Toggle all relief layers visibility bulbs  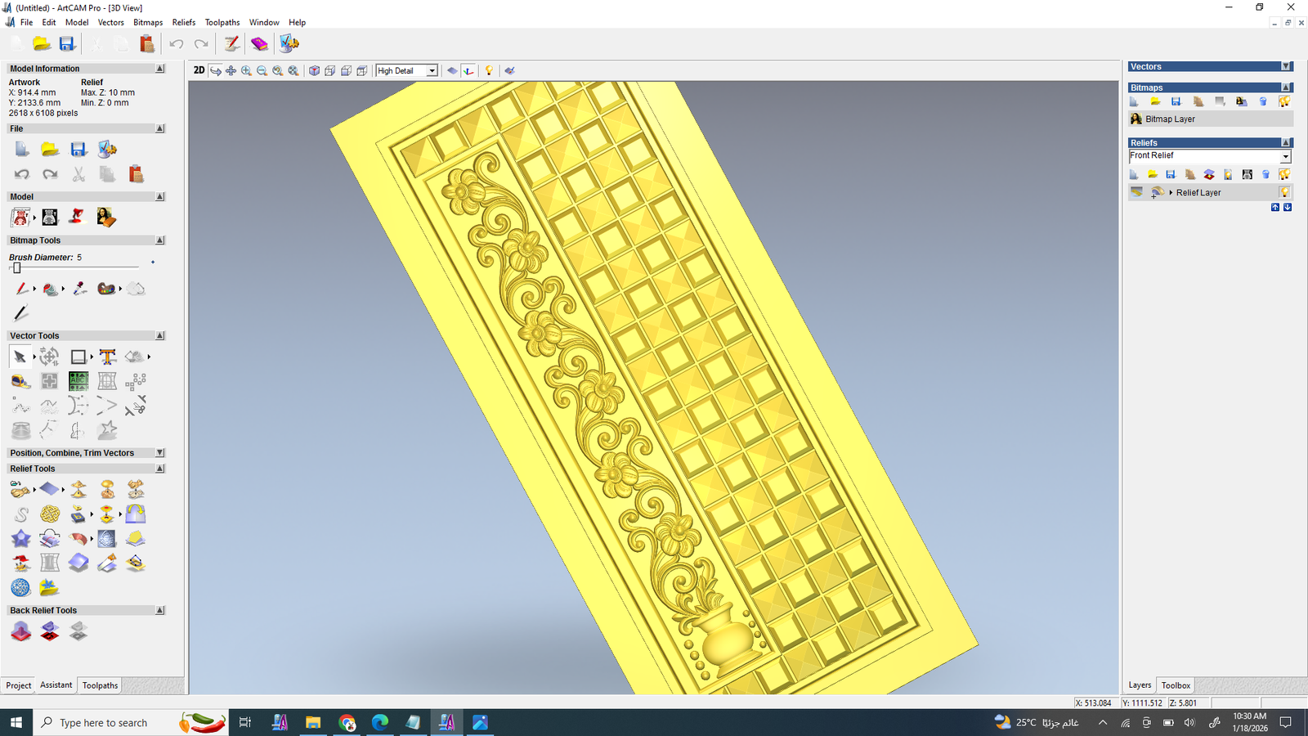1284,174
